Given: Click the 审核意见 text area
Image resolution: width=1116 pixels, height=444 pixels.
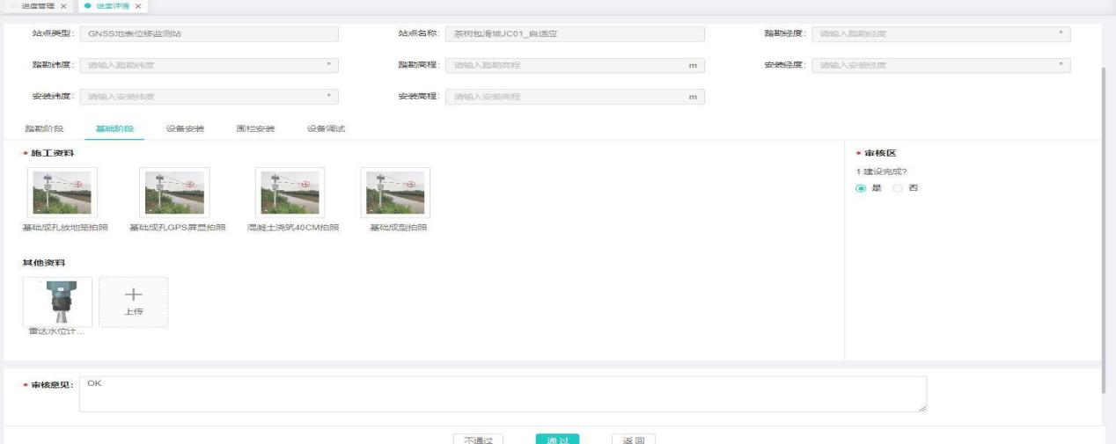Looking at the screenshot, I should click(x=502, y=394).
